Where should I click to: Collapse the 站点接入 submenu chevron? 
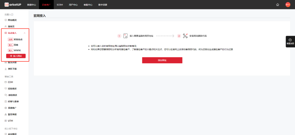tap(25, 33)
